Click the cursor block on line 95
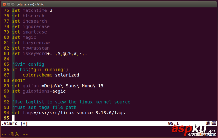The height and width of the screenshot is (138, 218). click(x=13, y=118)
